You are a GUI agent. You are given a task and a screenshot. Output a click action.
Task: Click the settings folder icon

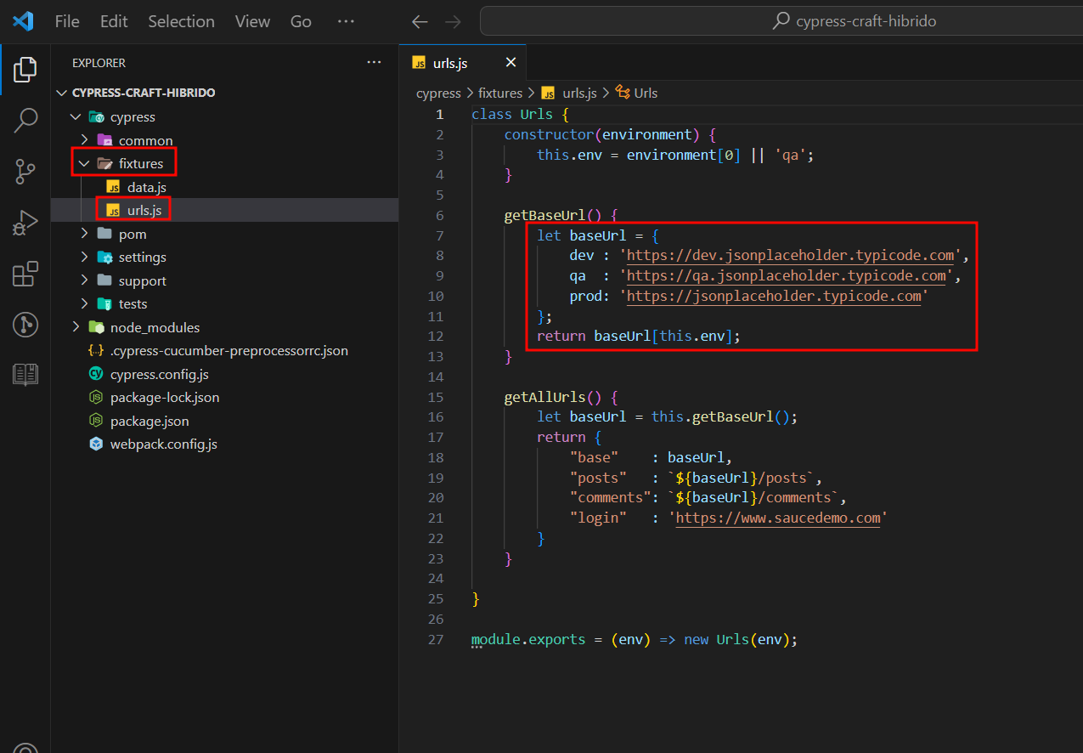click(x=104, y=258)
